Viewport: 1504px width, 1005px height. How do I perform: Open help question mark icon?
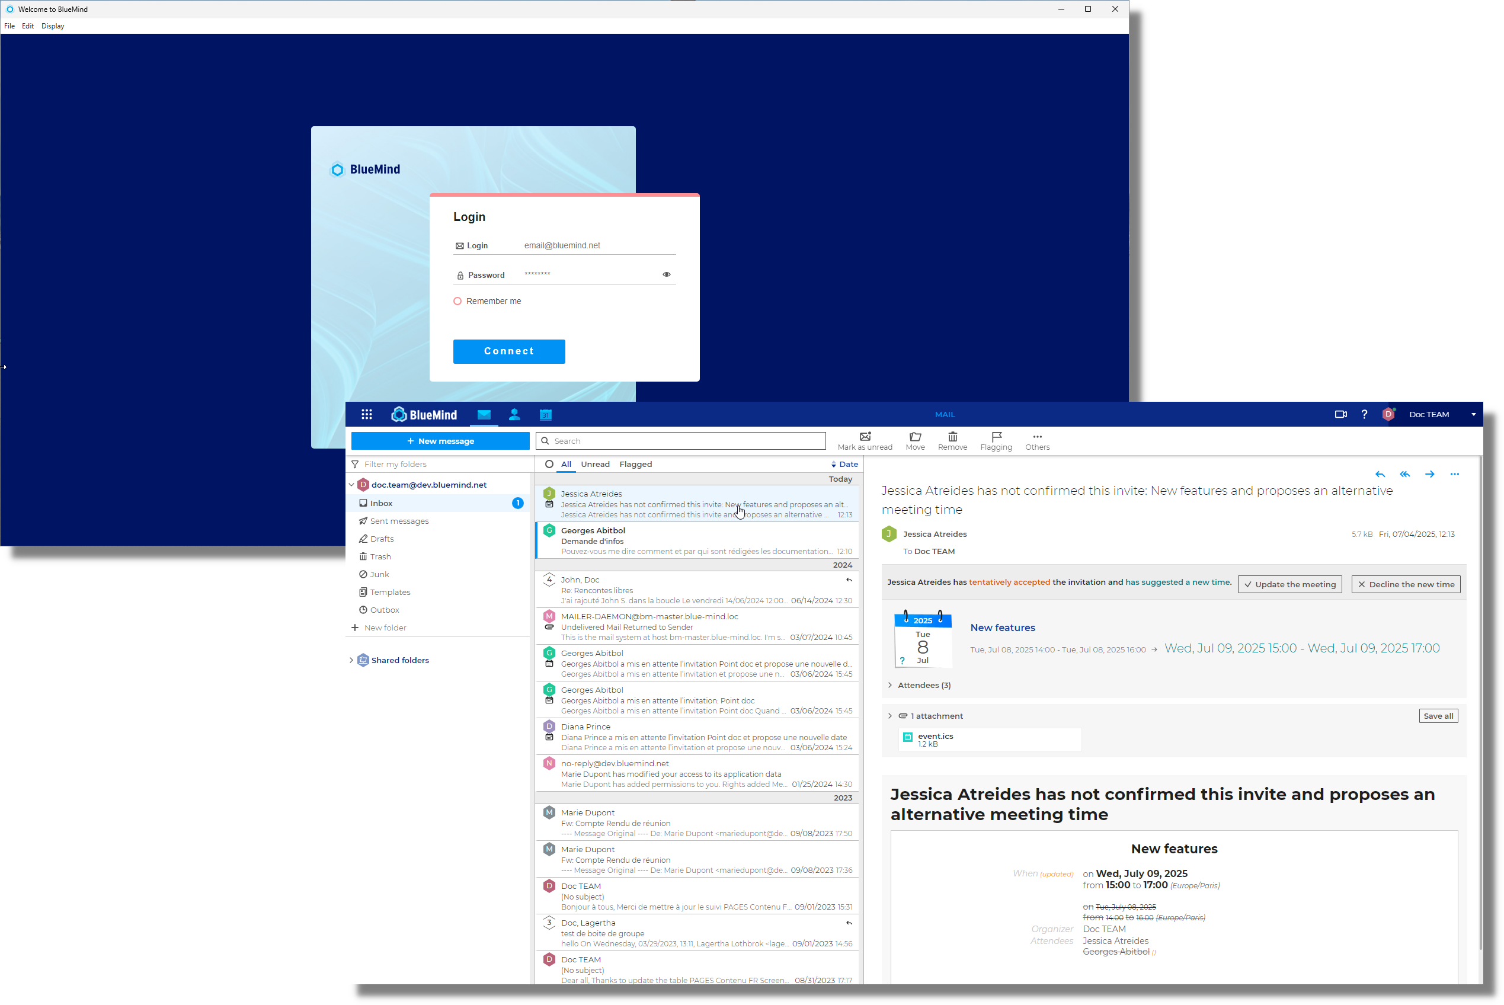tap(1364, 415)
